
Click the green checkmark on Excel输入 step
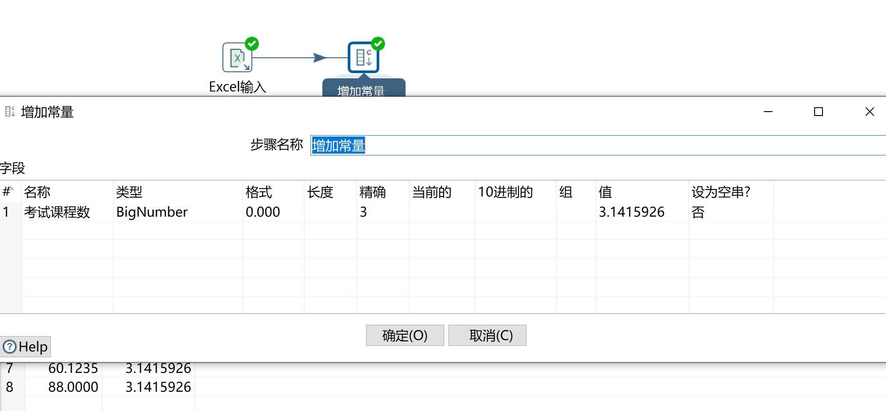pos(252,43)
